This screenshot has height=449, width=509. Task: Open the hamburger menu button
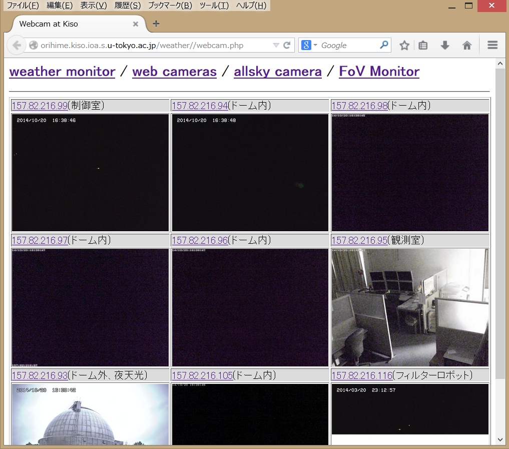492,45
